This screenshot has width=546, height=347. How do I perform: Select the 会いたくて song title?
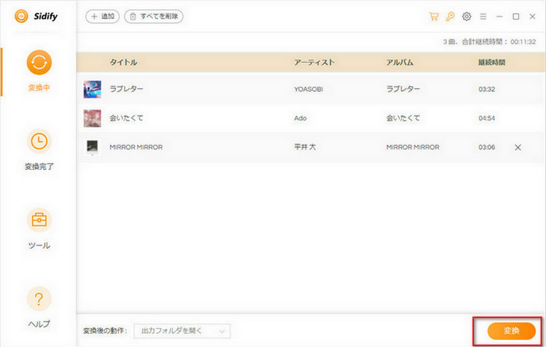point(127,118)
